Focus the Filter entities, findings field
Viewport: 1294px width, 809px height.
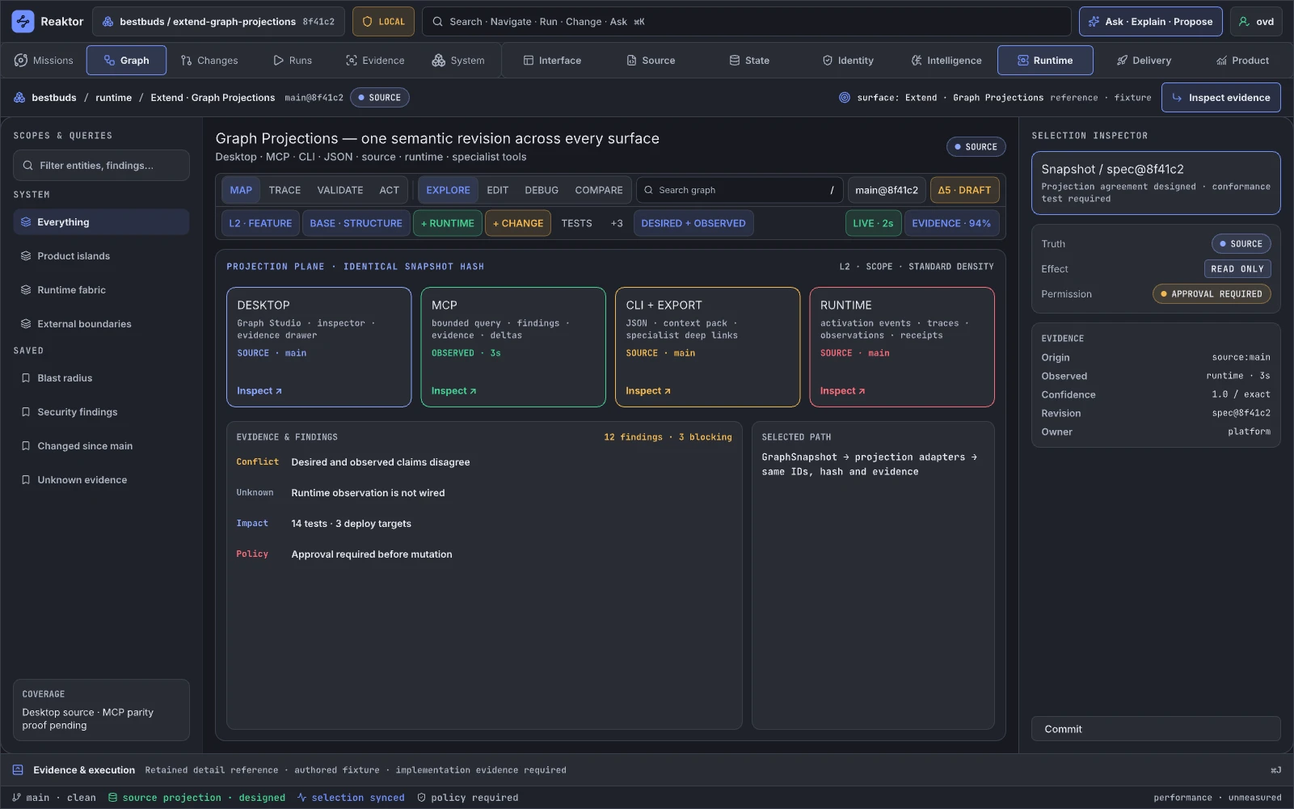click(x=101, y=166)
